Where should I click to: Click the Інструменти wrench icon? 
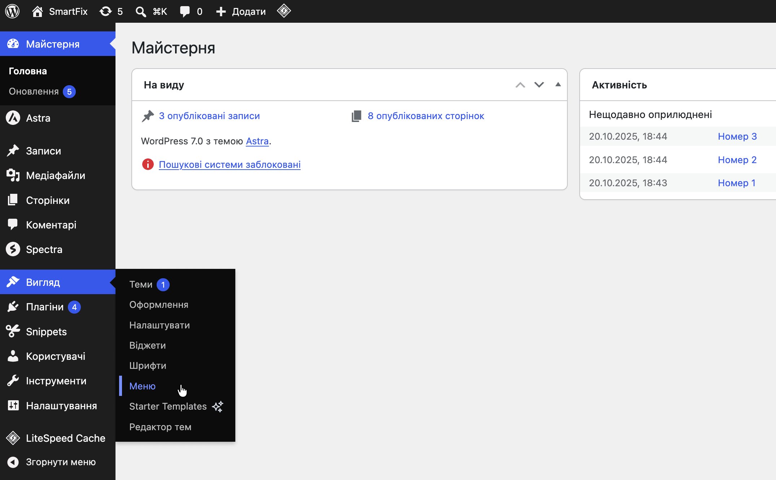(13, 381)
